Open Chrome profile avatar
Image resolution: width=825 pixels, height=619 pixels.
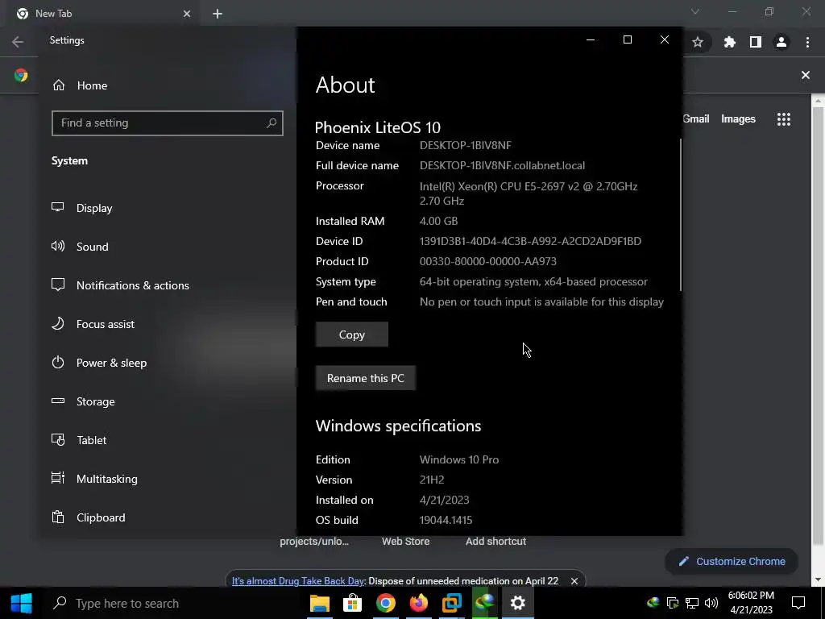781,42
